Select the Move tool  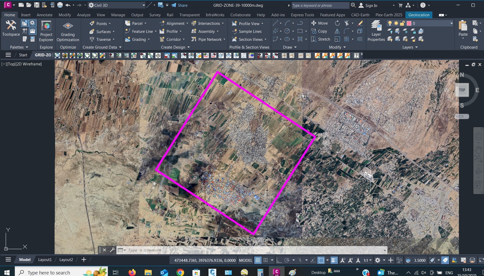[319, 23]
